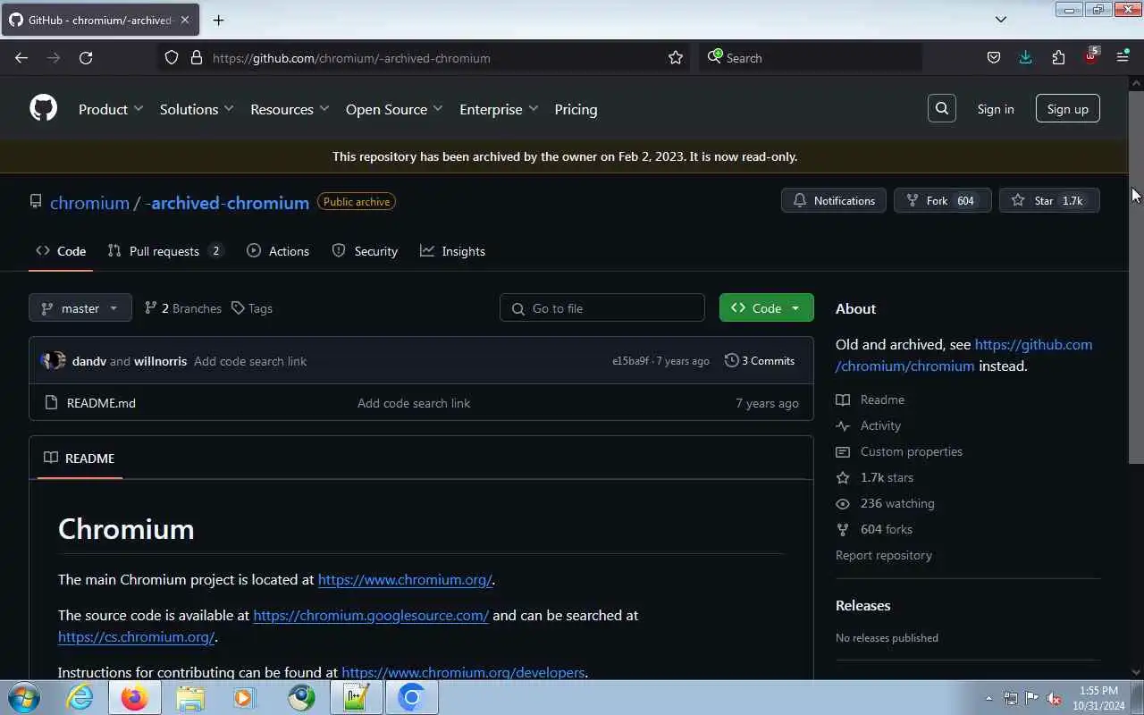The image size is (1144, 715).
Task: Click the red uBlock extension icon
Action: (x=1090, y=56)
